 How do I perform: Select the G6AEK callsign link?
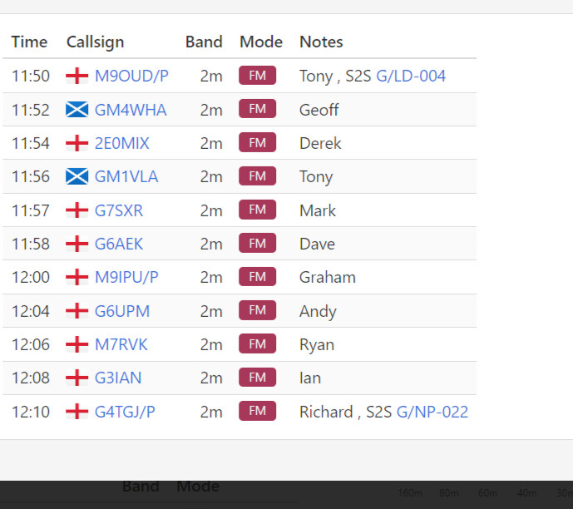coord(119,244)
